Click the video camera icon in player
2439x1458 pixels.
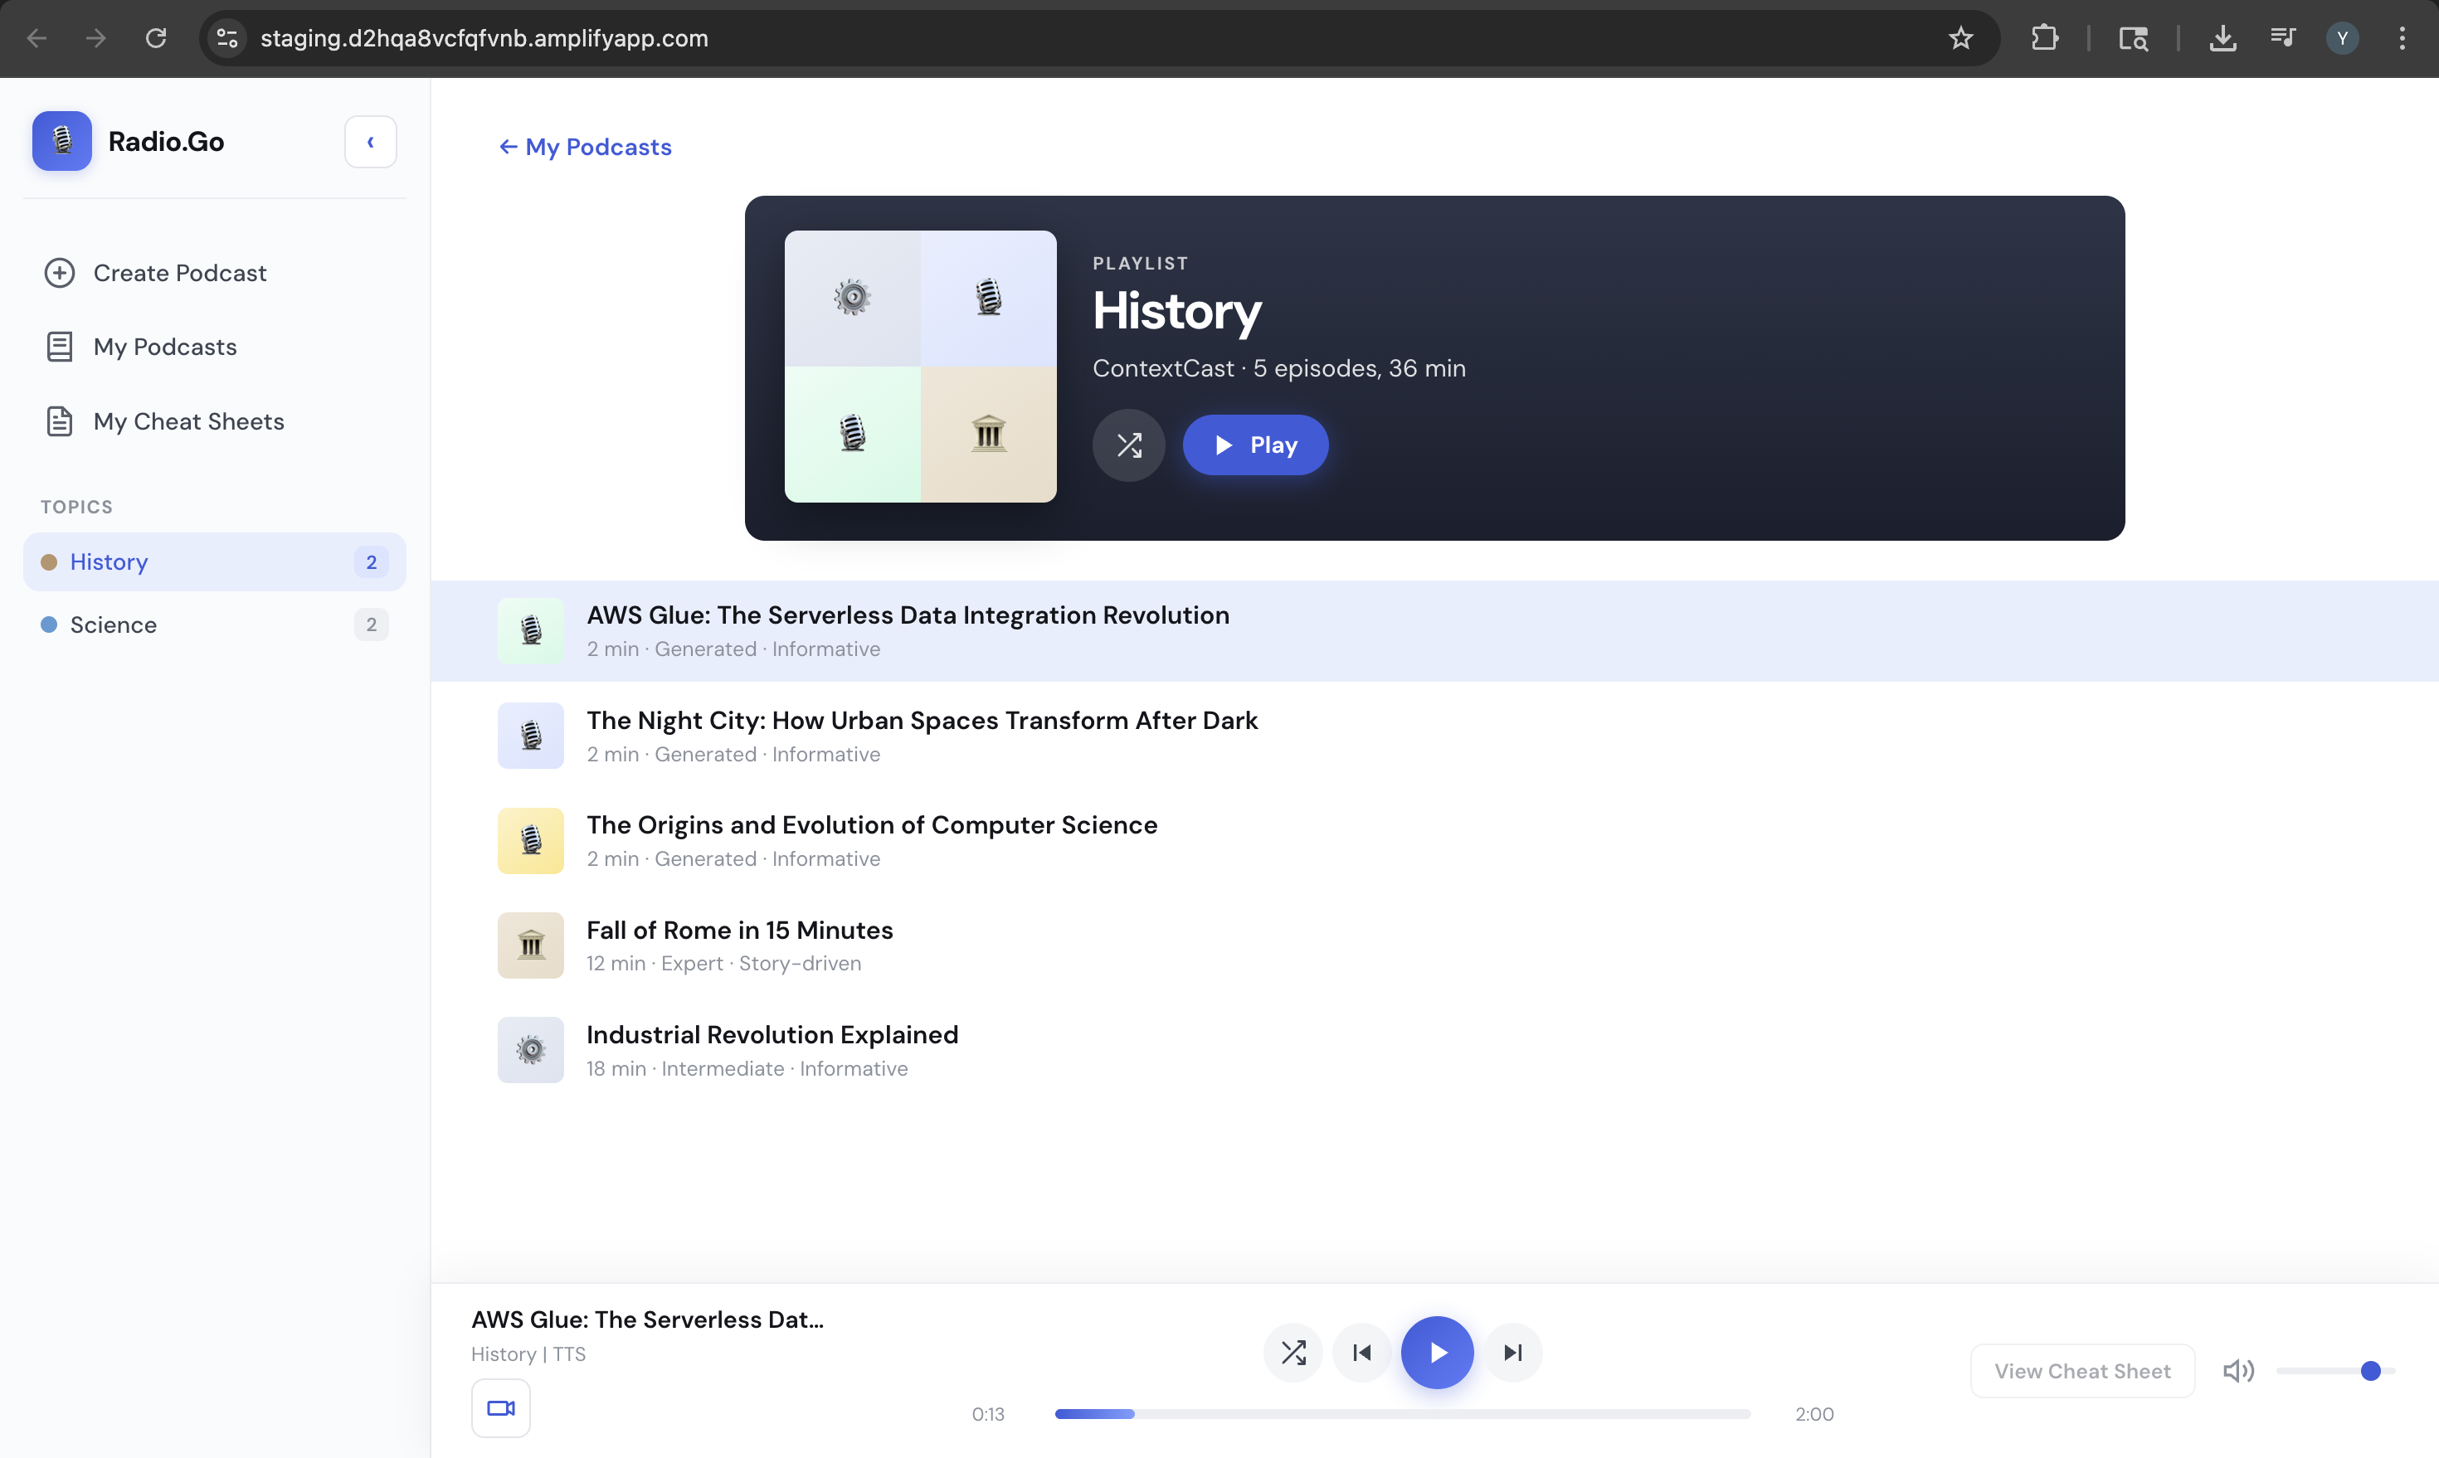point(500,1408)
